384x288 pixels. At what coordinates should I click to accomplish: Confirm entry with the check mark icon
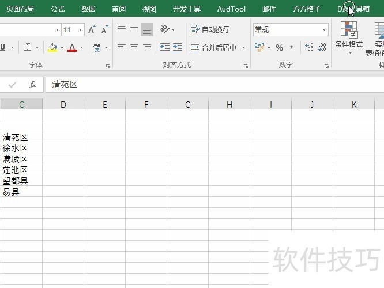tap(12, 85)
